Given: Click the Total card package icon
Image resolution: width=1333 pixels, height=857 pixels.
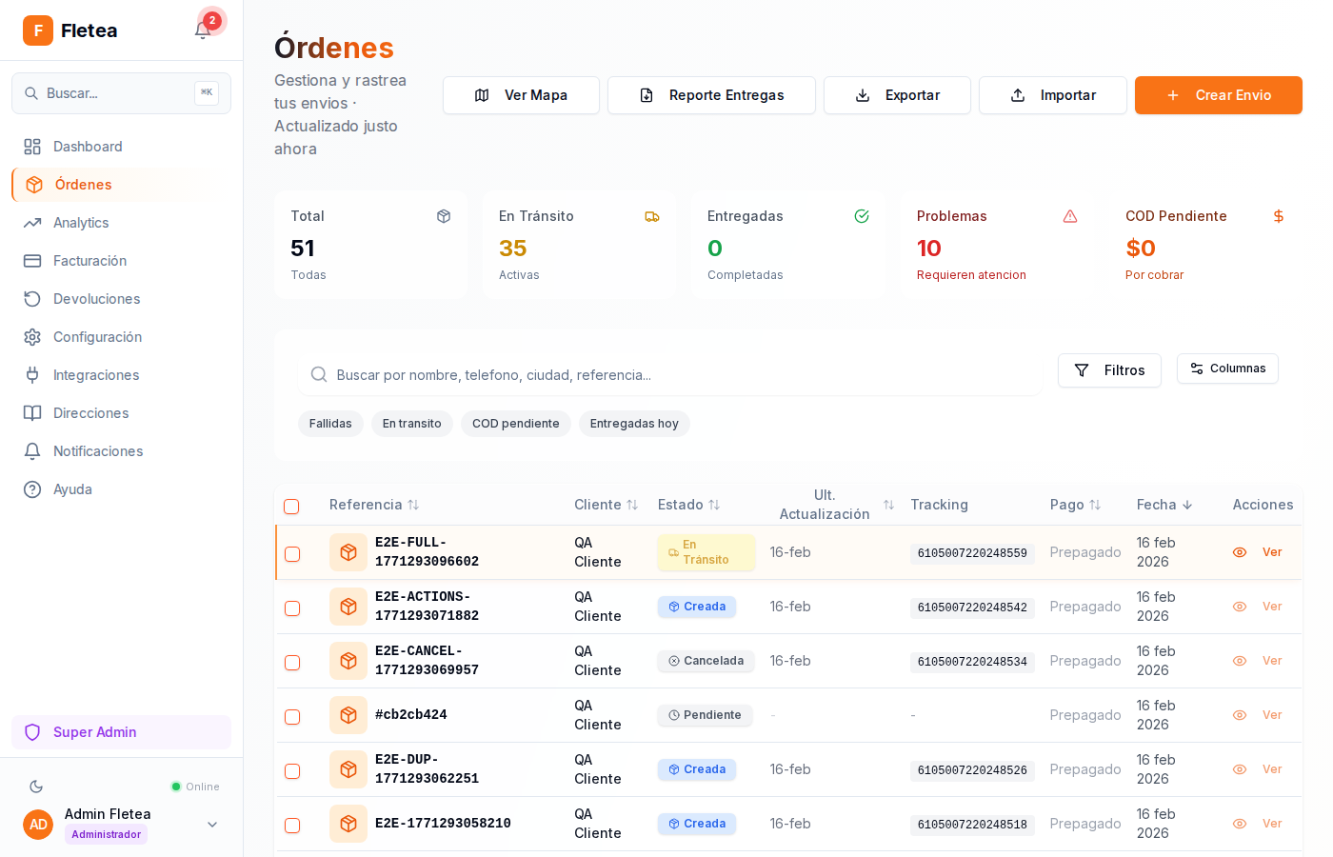Looking at the screenshot, I should [x=444, y=216].
